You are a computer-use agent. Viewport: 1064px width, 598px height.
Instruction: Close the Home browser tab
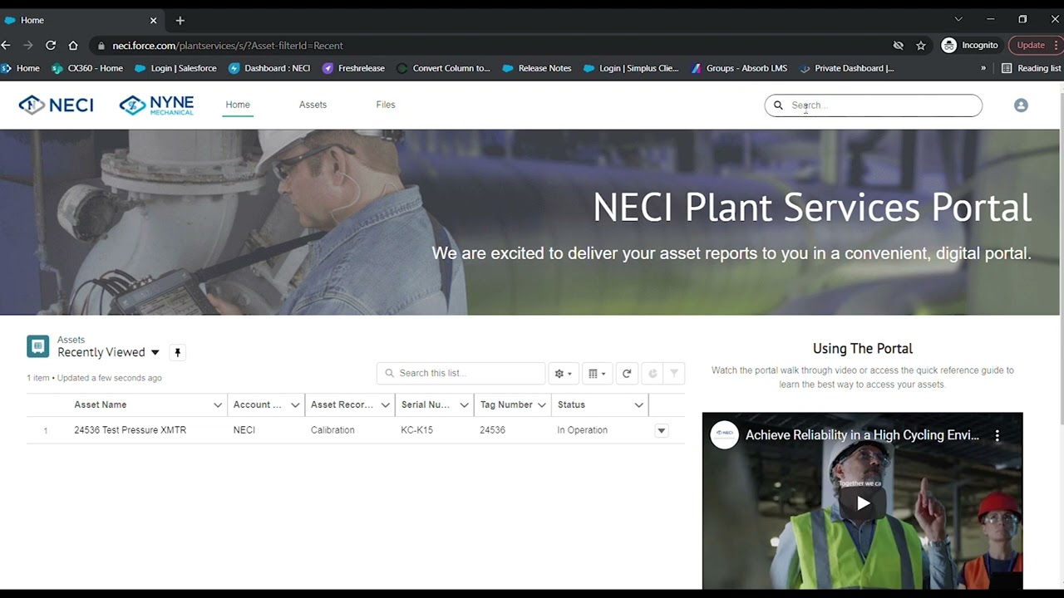(x=153, y=20)
